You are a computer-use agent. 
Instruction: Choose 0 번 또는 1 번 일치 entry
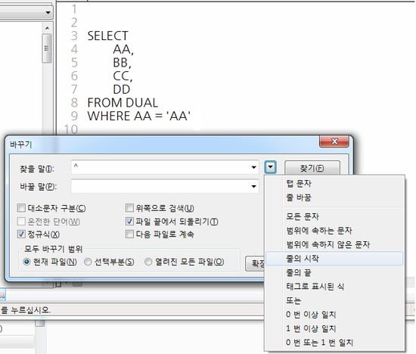pyautogui.click(x=334, y=343)
